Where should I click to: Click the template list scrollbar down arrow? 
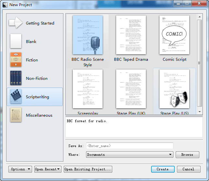point(200,112)
